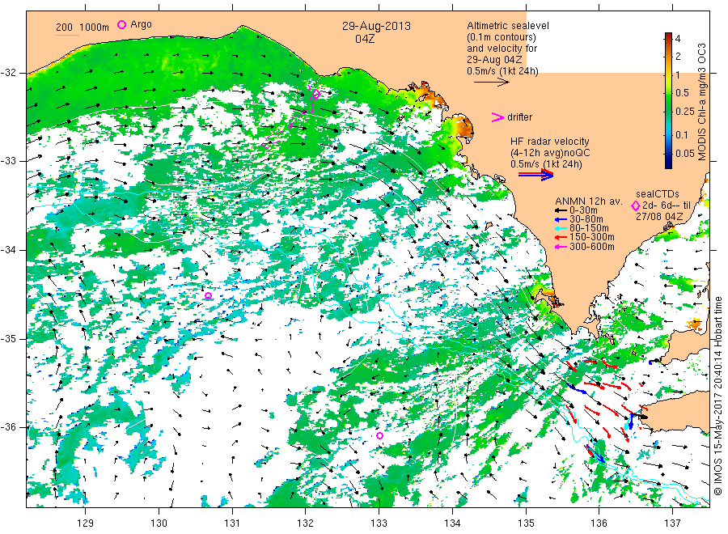Click the '(4-12h avg)noQC' radar text

pyautogui.click(x=551, y=153)
